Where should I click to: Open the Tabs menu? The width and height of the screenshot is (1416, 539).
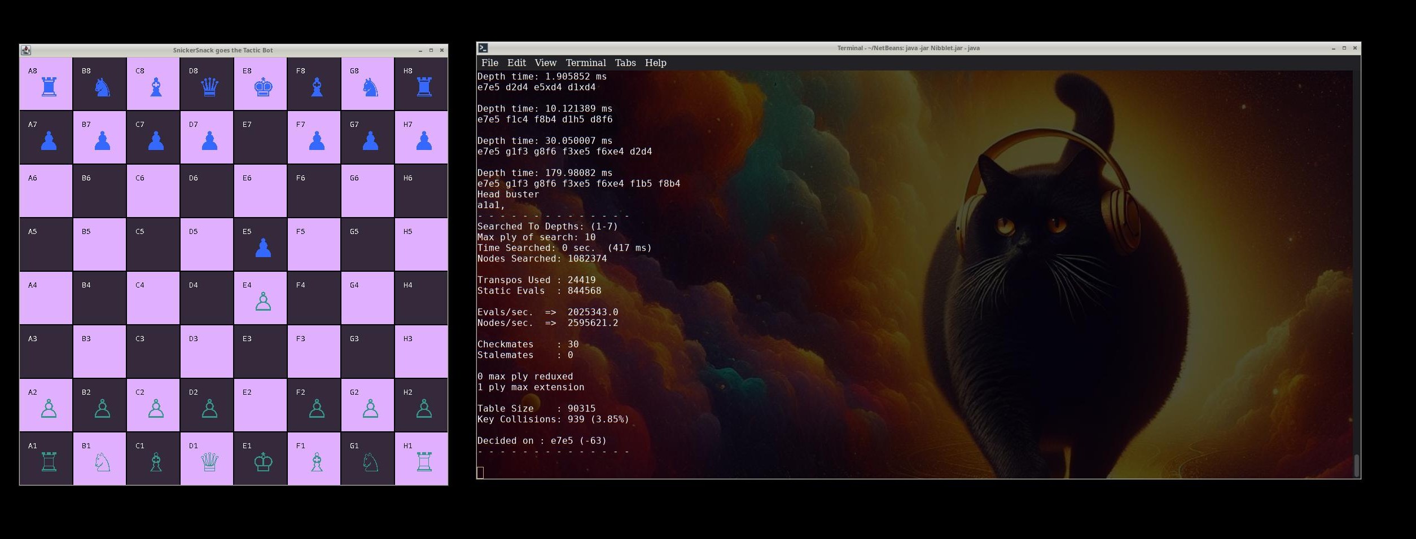point(625,63)
